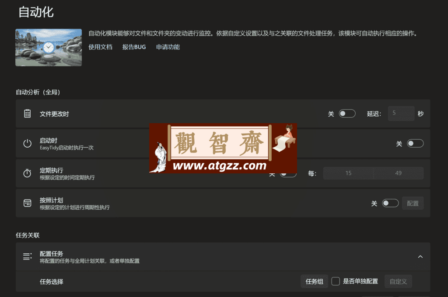
Task: Click the 根据设定的时间定期执行 description
Action: (x=67, y=177)
